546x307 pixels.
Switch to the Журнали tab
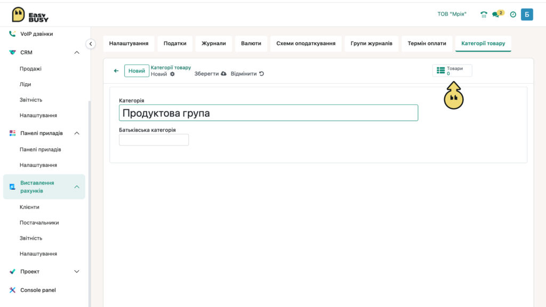point(214,44)
